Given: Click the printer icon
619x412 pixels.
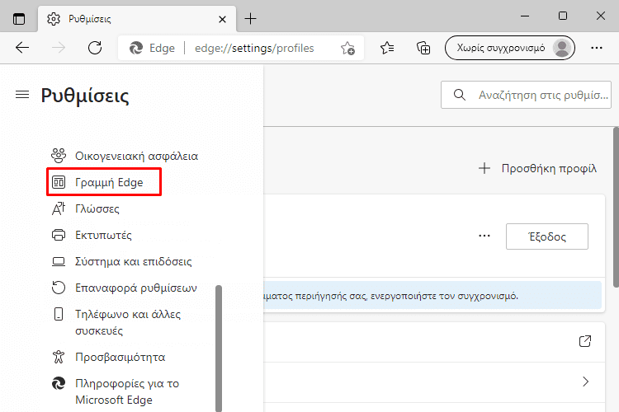Looking at the screenshot, I should 59,235.
